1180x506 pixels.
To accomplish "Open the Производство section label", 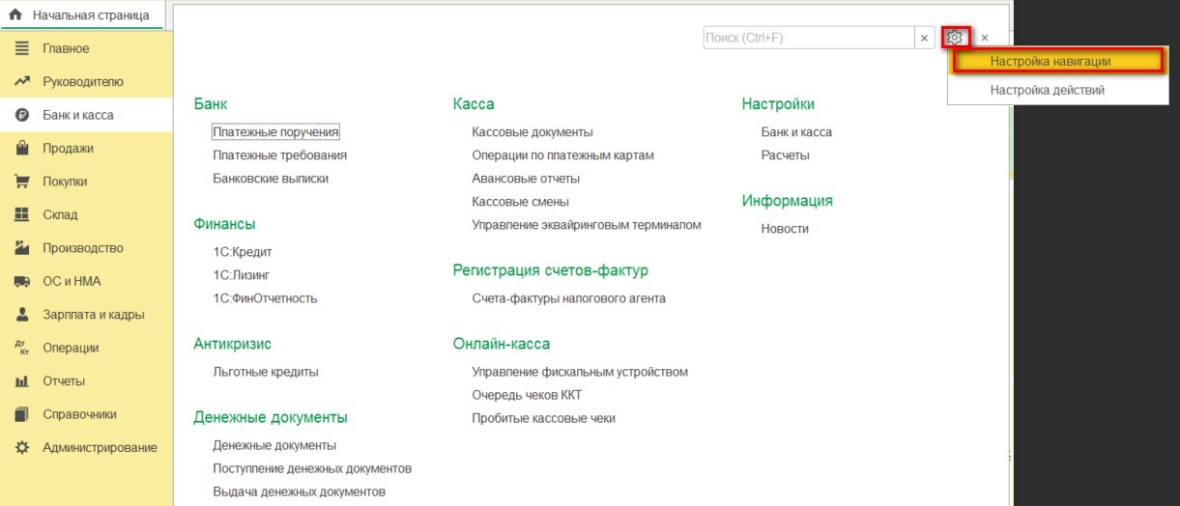I will [83, 248].
